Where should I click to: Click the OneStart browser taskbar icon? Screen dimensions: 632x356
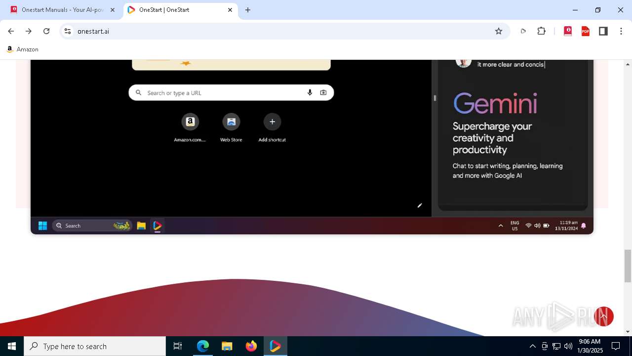(x=276, y=346)
